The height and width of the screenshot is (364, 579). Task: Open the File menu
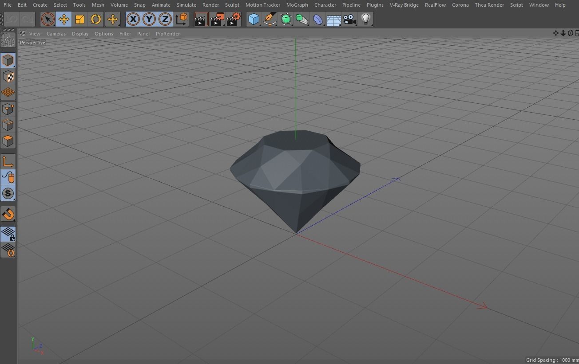tap(8, 5)
